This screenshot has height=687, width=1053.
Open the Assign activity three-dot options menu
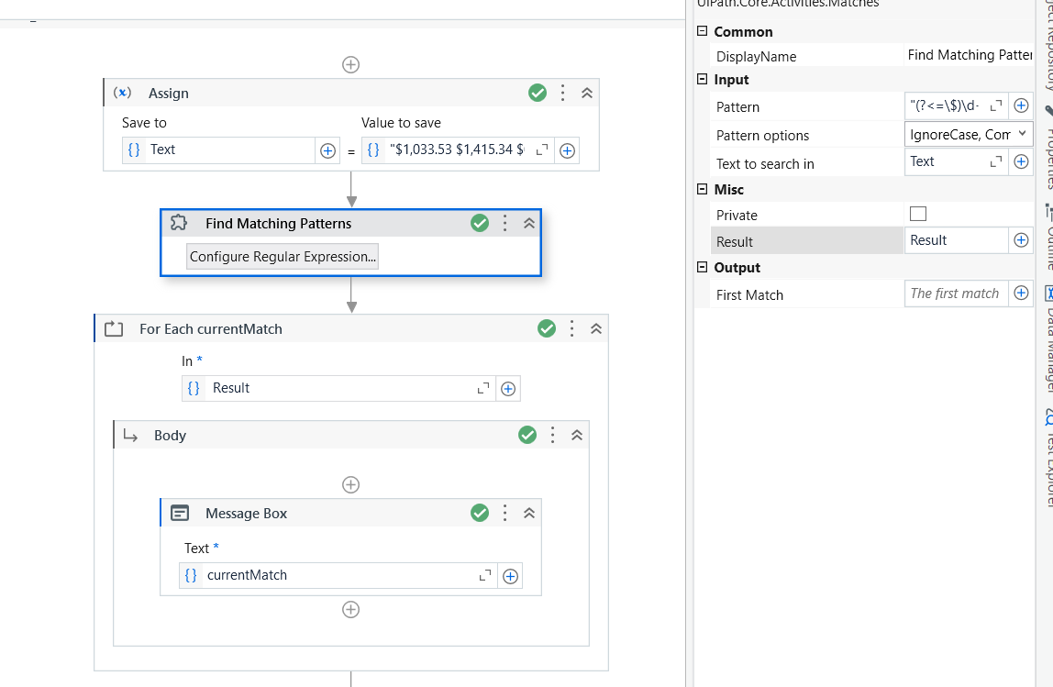563,93
